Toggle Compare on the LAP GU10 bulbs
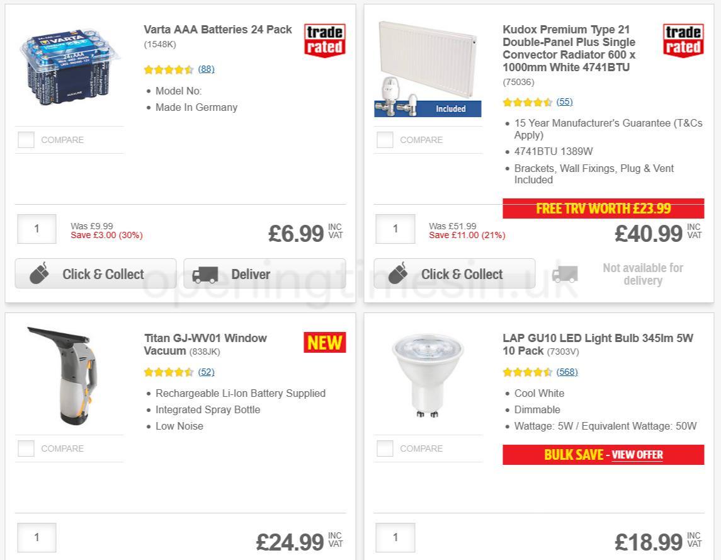The height and width of the screenshot is (560, 721). tap(384, 449)
